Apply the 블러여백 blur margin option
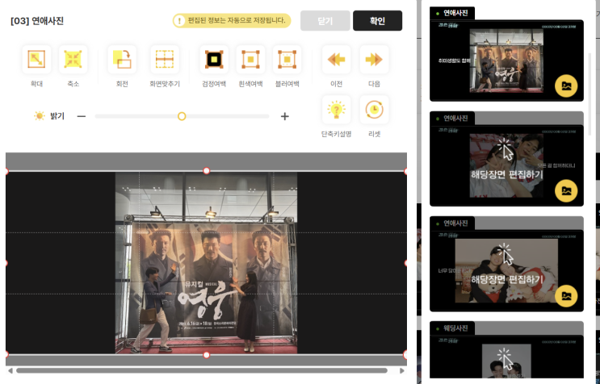Screen dimensions: 600x384 click(x=287, y=59)
